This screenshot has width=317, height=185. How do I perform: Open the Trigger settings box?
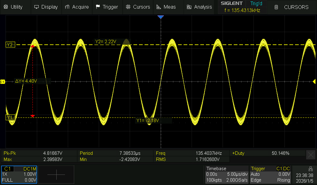270,175
